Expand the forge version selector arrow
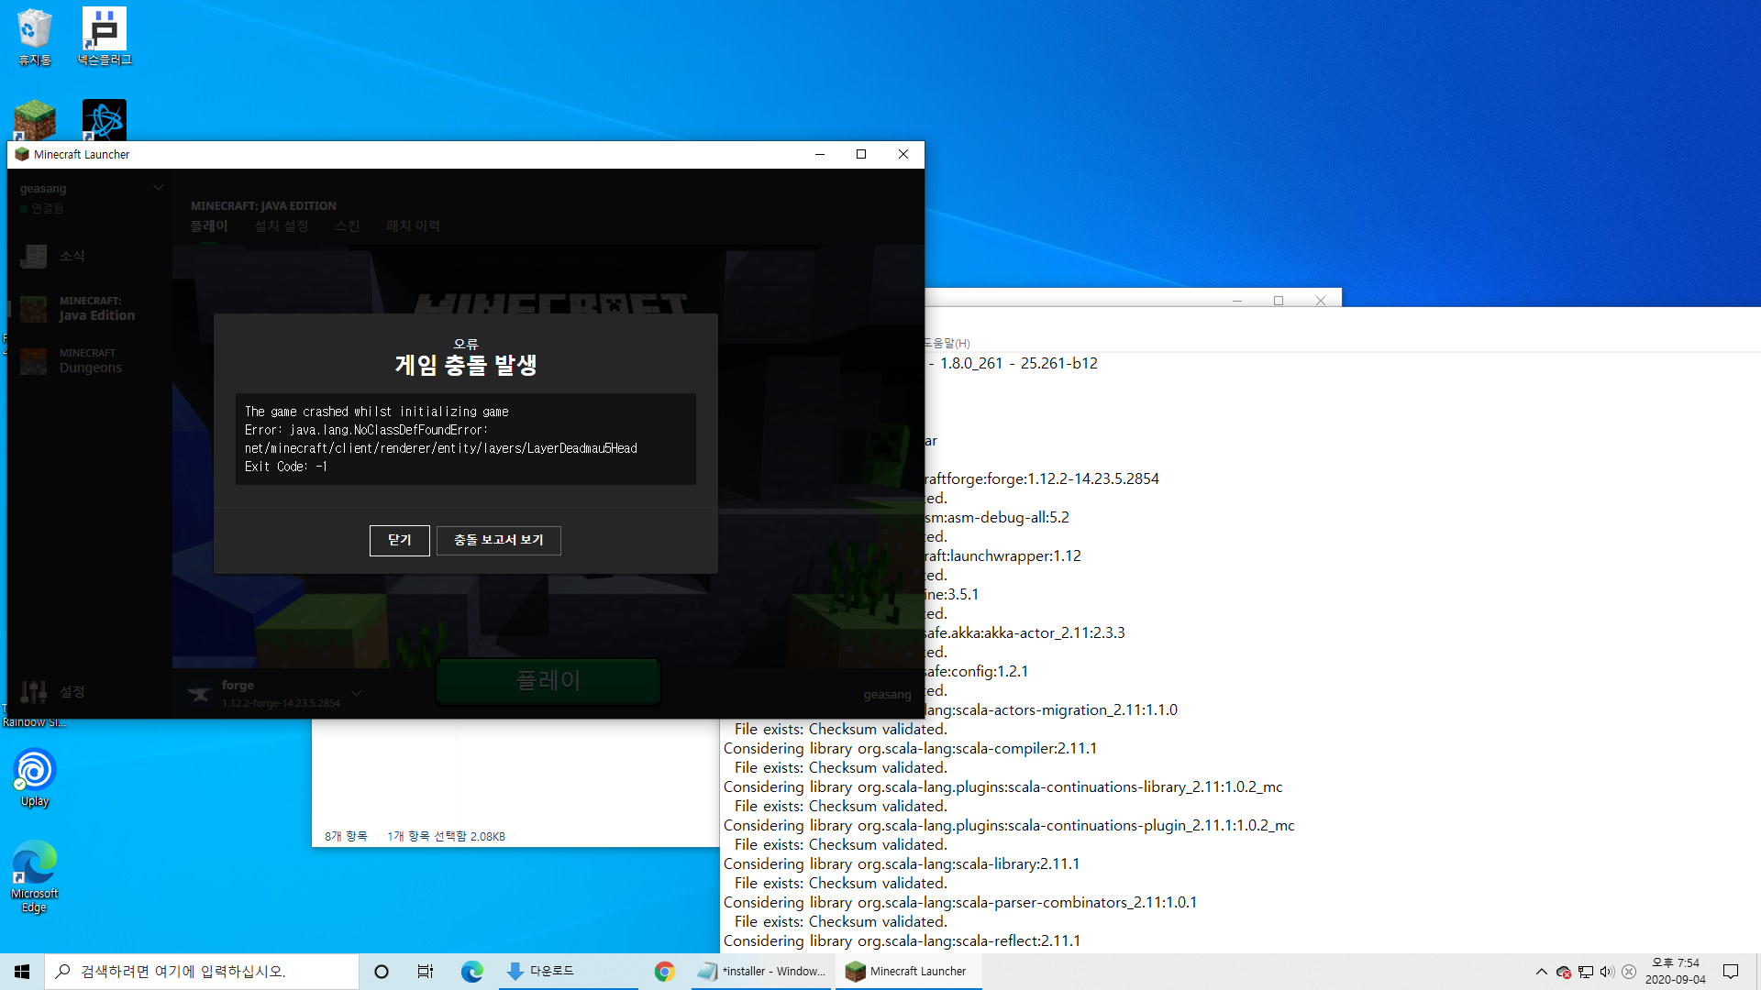Screen dimensions: 1761x990 (x=356, y=693)
